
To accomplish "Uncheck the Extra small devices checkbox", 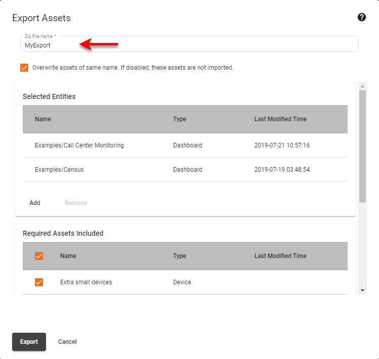I will coord(39,282).
